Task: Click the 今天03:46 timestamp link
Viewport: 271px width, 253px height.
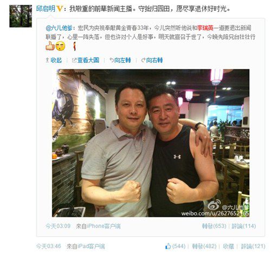Action: coord(48,246)
